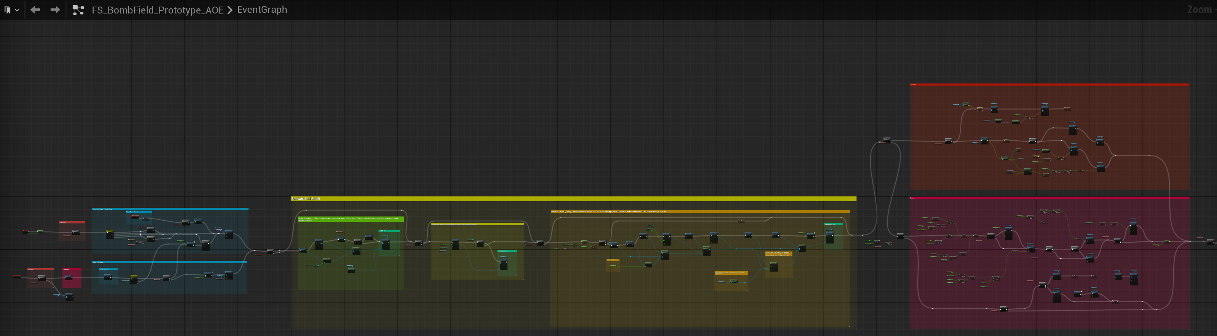Select the Trigger Event Starts Here comment
The height and width of the screenshot is (336, 1217).
[x=139, y=212]
